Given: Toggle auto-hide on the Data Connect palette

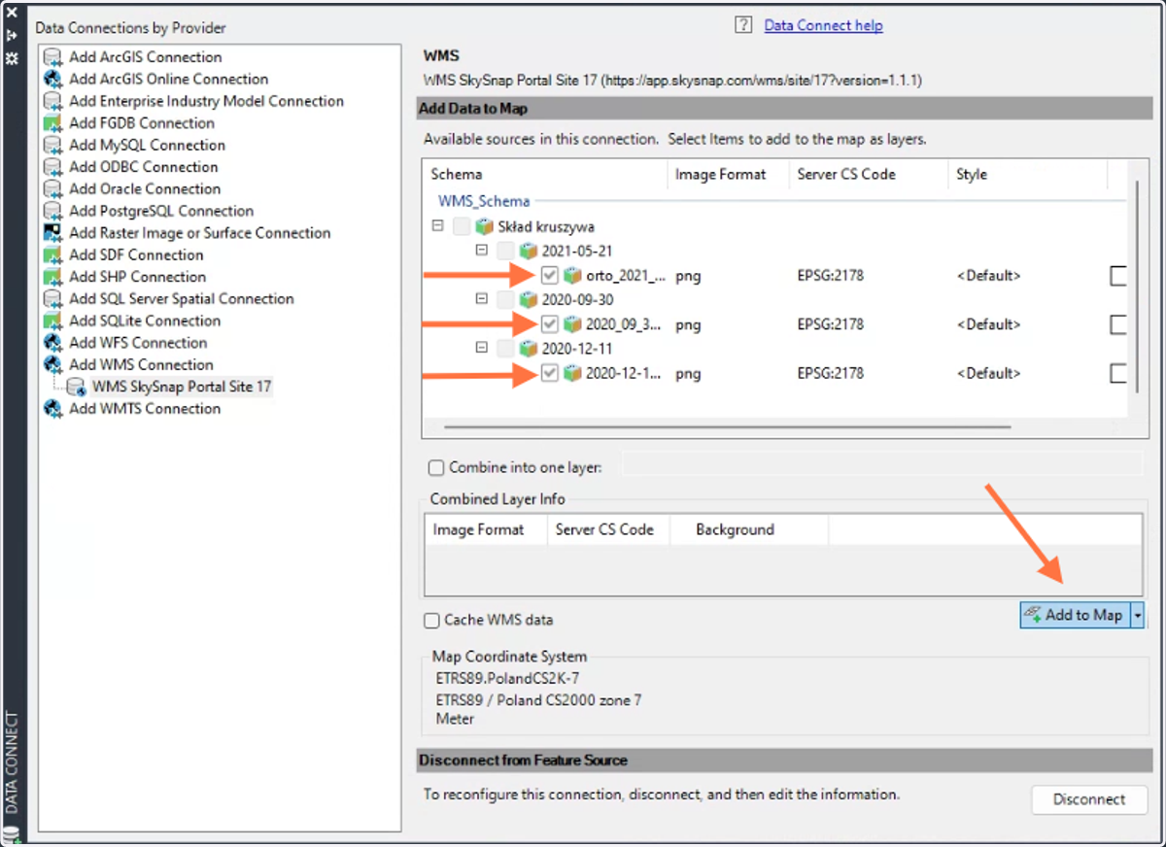Looking at the screenshot, I should tap(12, 35).
